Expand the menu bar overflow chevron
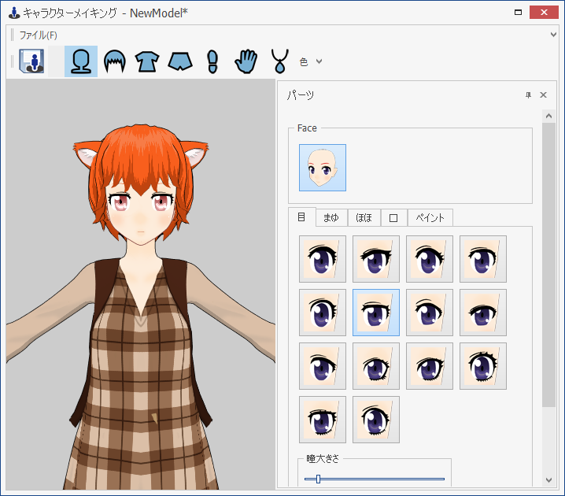 click(554, 35)
